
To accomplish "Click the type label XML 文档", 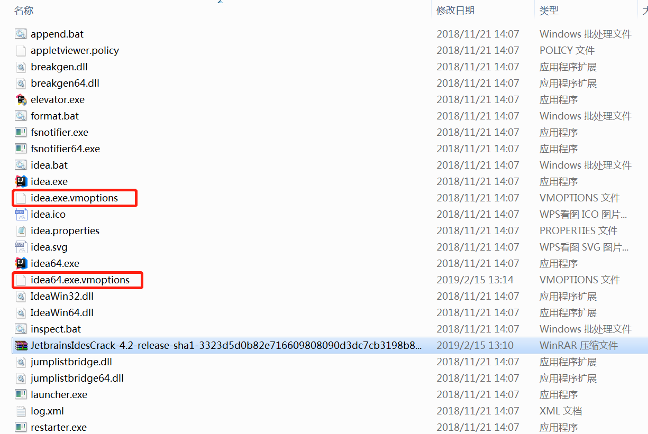I will (x=561, y=411).
